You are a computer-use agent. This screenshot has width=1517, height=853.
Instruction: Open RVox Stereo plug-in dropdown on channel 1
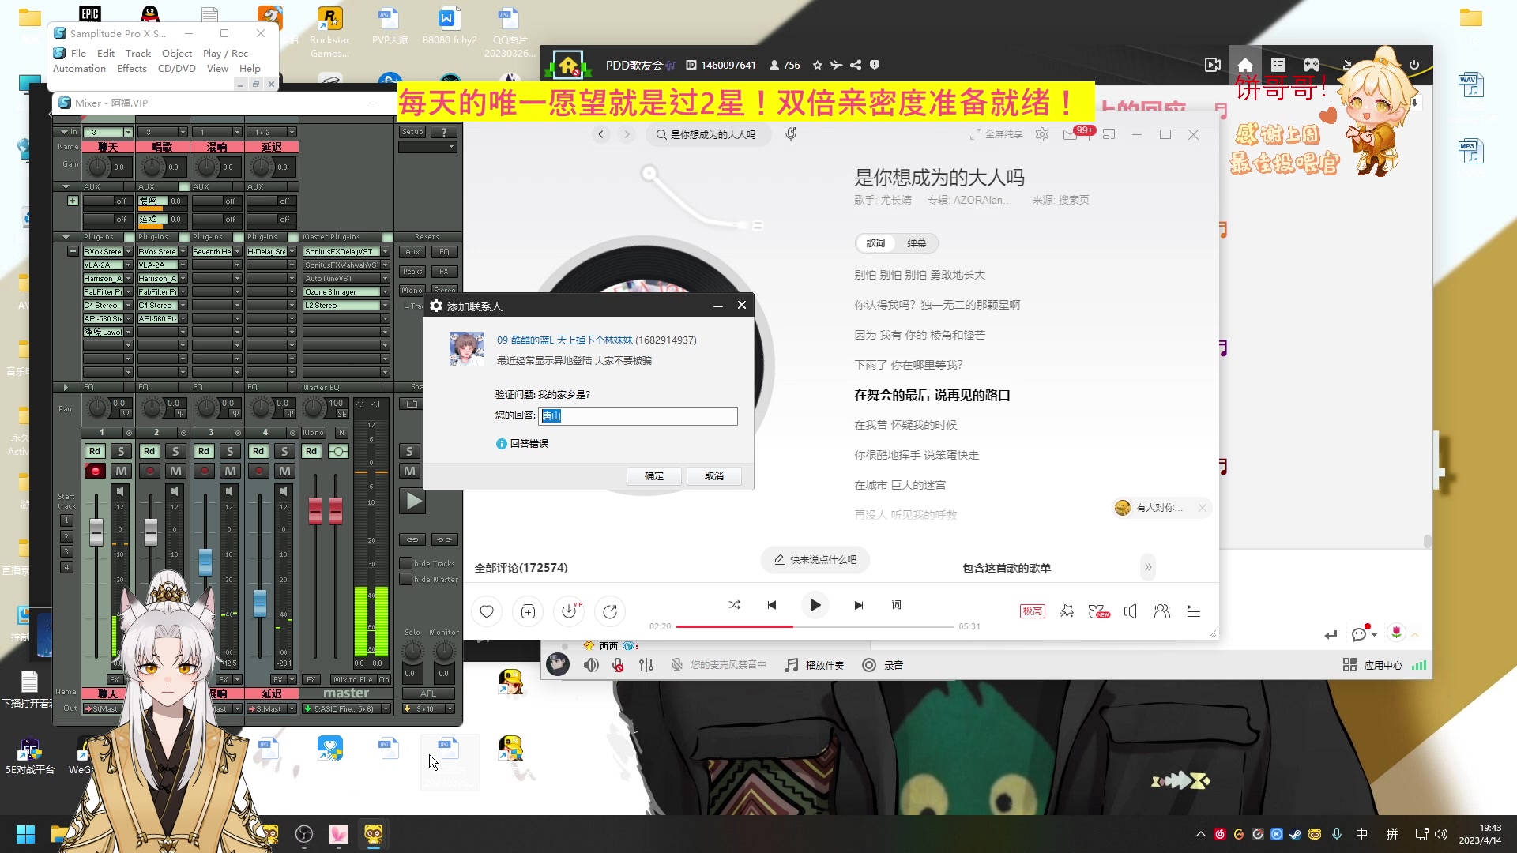[x=128, y=252]
